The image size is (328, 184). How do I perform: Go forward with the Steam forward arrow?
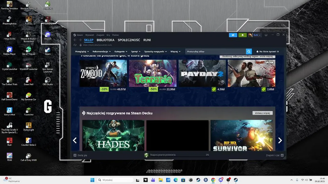click(x=80, y=40)
